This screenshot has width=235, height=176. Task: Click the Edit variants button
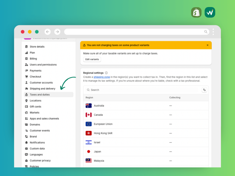pos(92,59)
